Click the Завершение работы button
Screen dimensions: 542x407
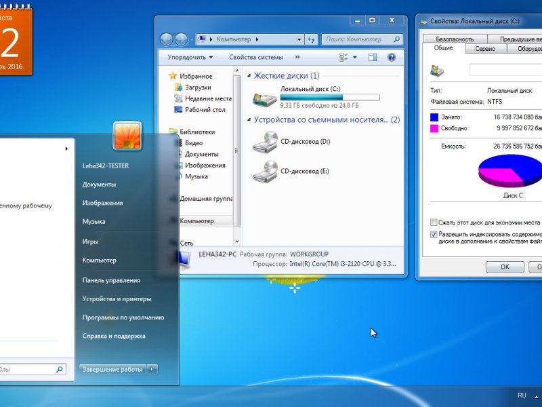112,369
